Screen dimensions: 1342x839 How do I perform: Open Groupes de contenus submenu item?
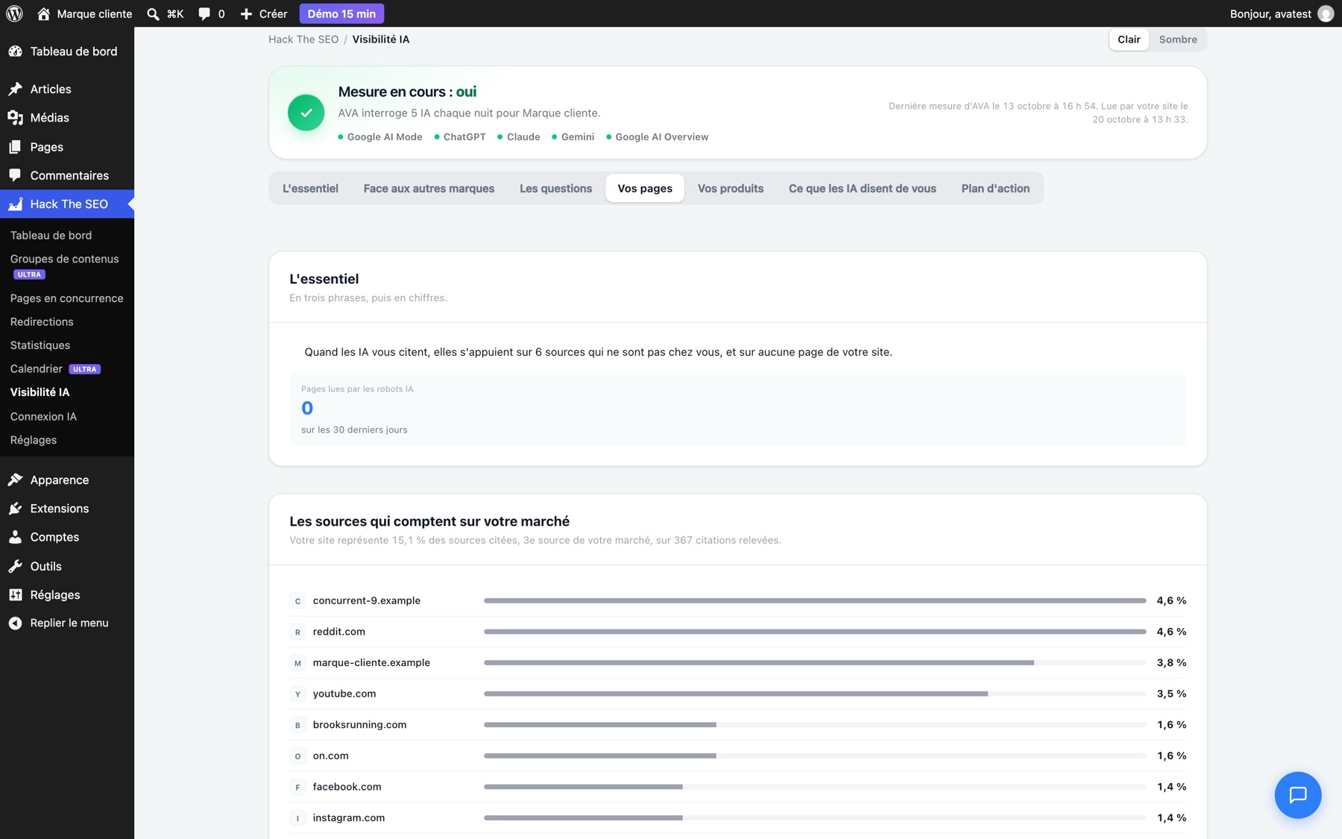point(64,259)
